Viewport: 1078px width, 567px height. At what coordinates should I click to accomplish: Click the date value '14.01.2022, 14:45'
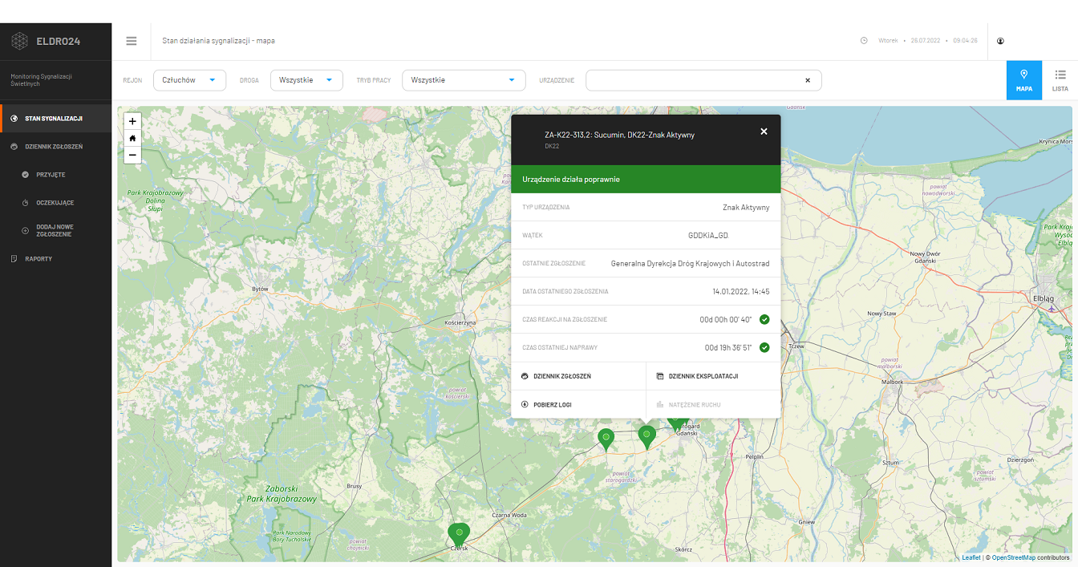coord(741,292)
